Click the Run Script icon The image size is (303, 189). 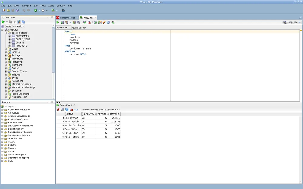point(62,22)
